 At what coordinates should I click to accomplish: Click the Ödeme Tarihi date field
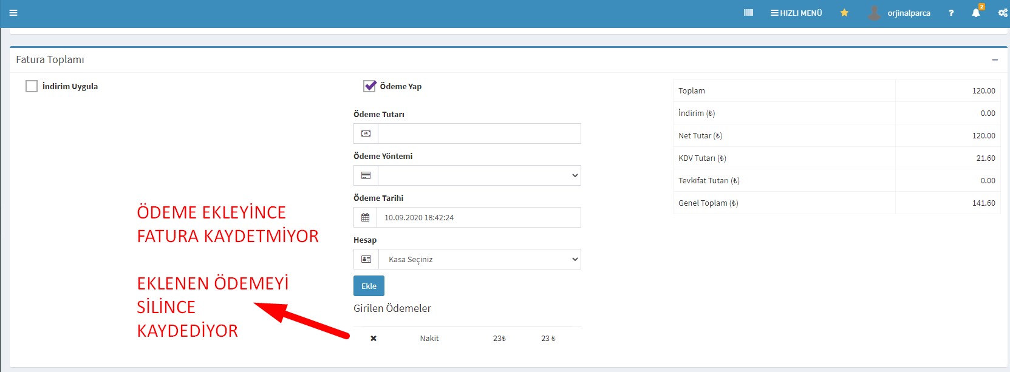[x=479, y=217]
